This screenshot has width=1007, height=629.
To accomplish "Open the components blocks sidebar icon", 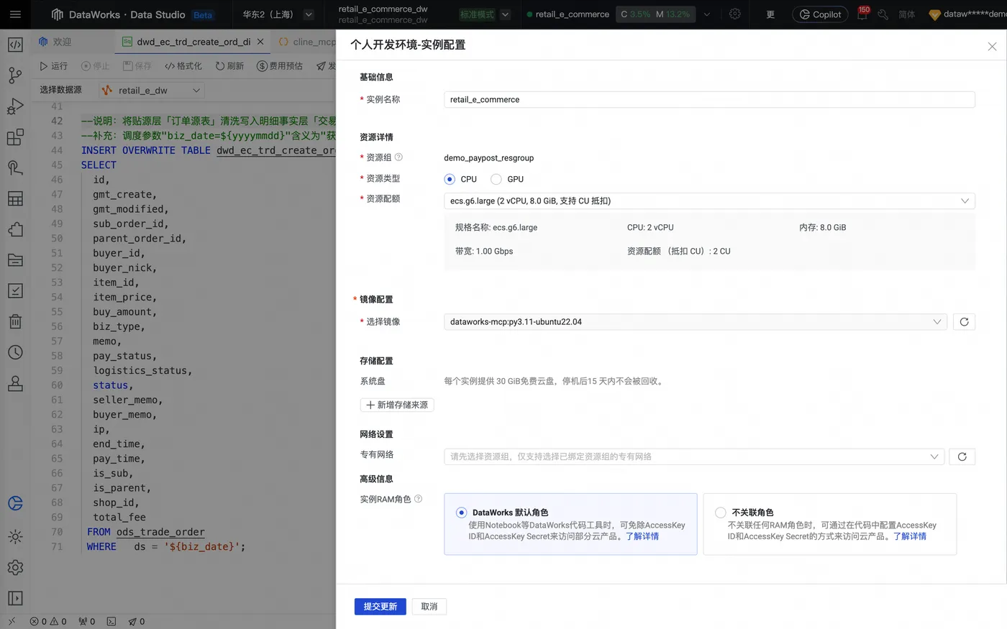I will [x=15, y=137].
